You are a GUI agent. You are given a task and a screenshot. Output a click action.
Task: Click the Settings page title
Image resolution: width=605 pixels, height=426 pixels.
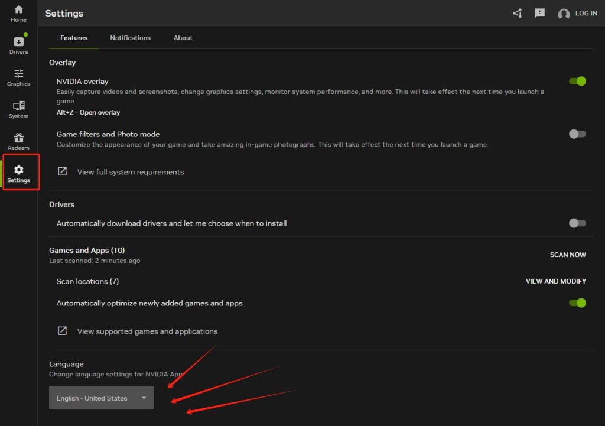pyautogui.click(x=64, y=13)
